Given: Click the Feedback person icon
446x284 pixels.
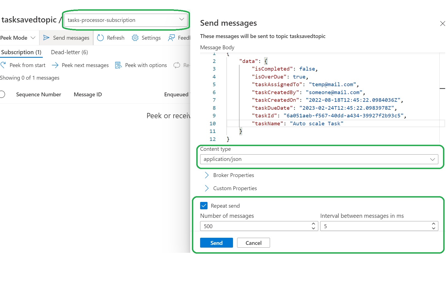Looking at the screenshot, I should [171, 38].
